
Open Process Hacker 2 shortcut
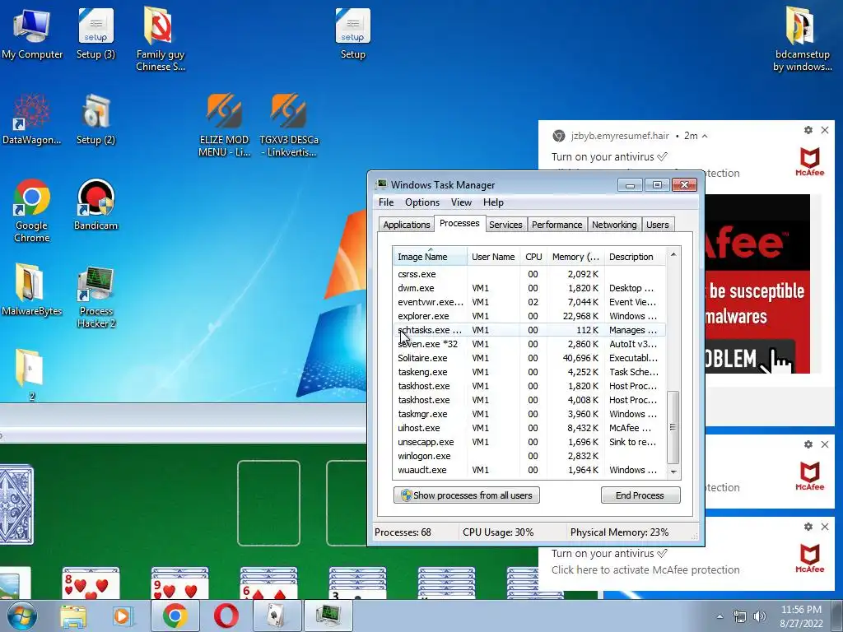point(95,296)
